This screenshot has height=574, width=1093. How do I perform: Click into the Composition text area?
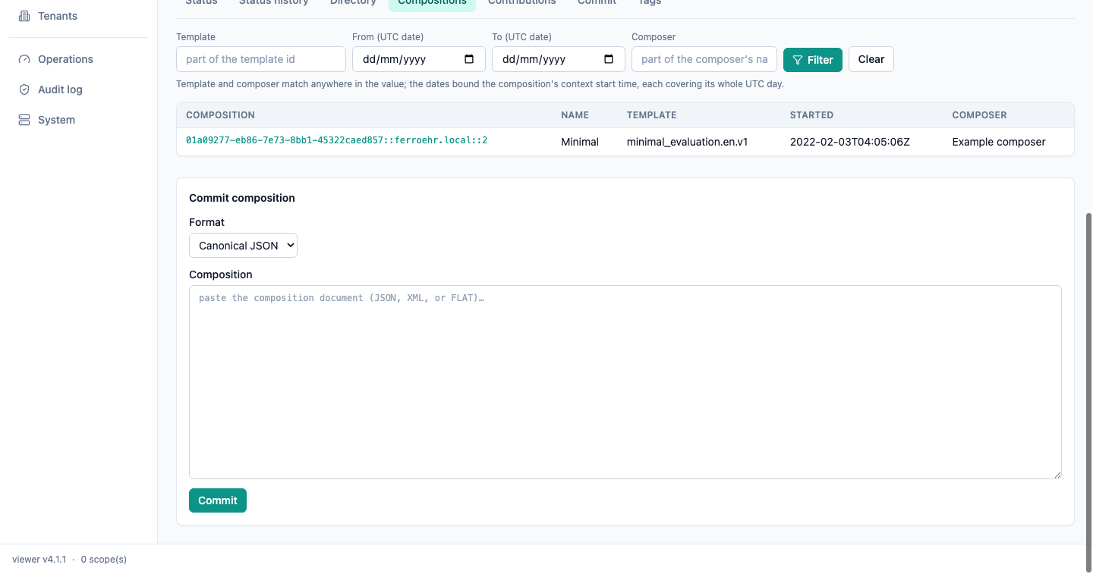click(625, 382)
